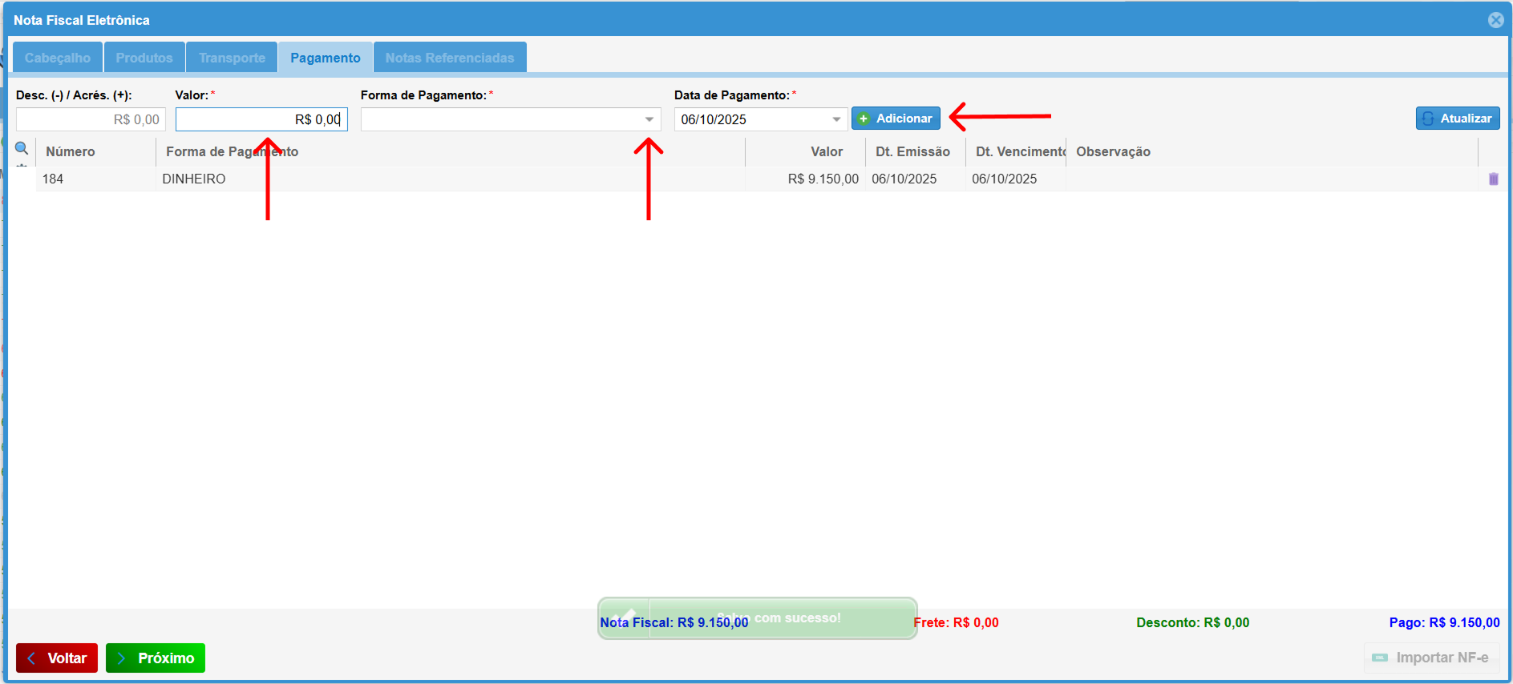Click the Importar NF-e button
This screenshot has width=1513, height=684.
click(1431, 658)
